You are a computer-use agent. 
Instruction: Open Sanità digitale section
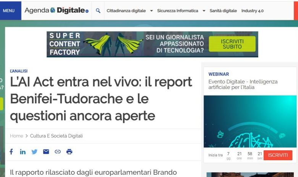(223, 11)
